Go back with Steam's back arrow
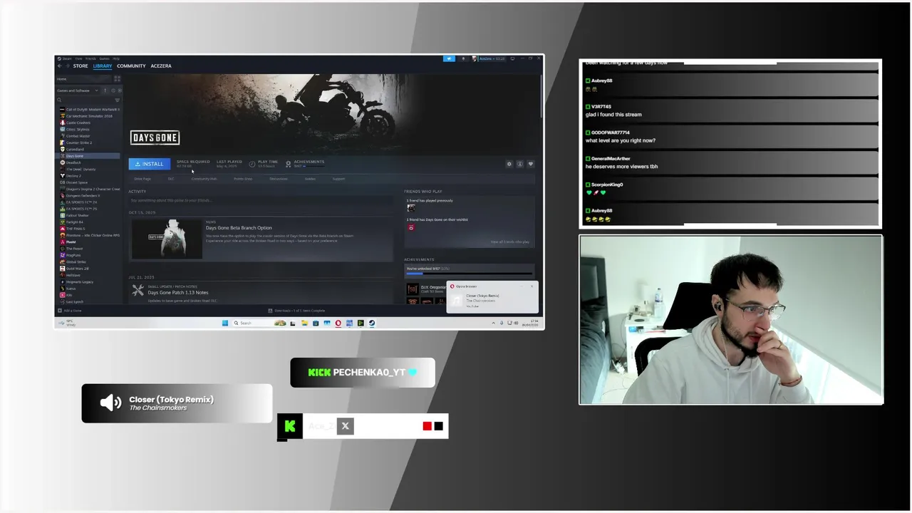The width and height of the screenshot is (912, 513). (x=60, y=66)
